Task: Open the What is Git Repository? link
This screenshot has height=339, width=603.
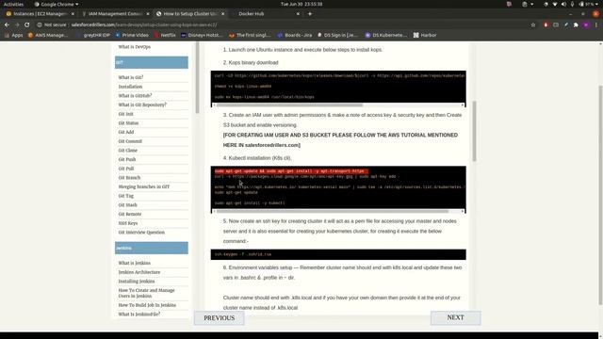Action: (x=142, y=105)
